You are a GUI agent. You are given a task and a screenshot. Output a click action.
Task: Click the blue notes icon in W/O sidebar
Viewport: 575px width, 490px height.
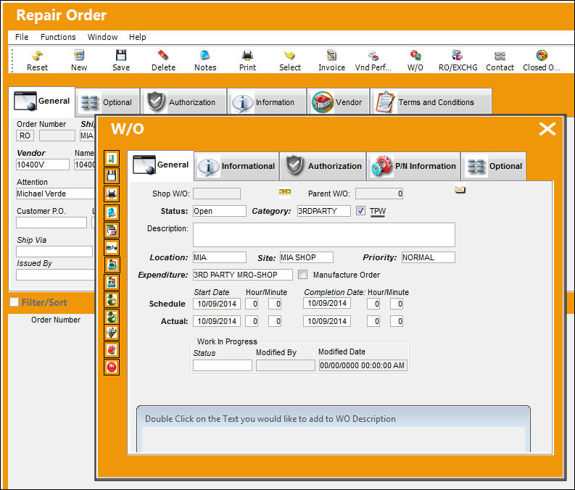[x=112, y=212]
